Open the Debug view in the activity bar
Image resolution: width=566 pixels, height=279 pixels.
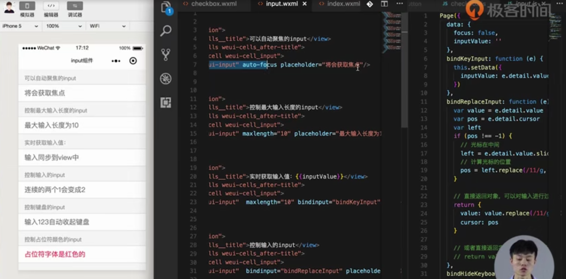[166, 79]
